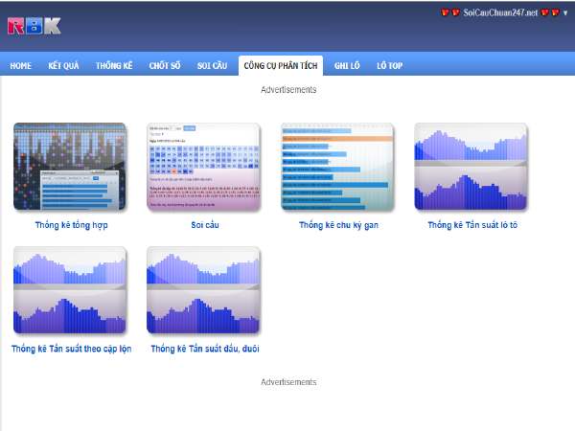Select the CÔNG CỤ PHÂN TÍCH tab
The width and height of the screenshot is (575, 431).
point(282,65)
